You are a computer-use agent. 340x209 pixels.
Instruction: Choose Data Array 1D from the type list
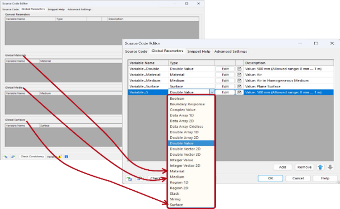[x=191, y=115]
